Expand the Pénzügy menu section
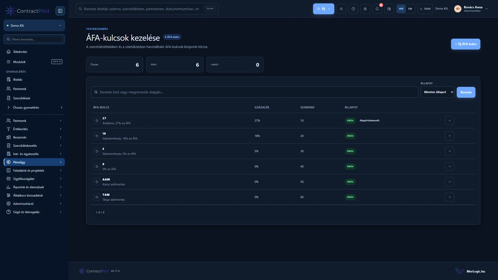 34,162
